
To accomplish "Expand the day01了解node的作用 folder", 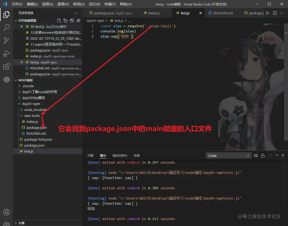I will coord(19,92).
